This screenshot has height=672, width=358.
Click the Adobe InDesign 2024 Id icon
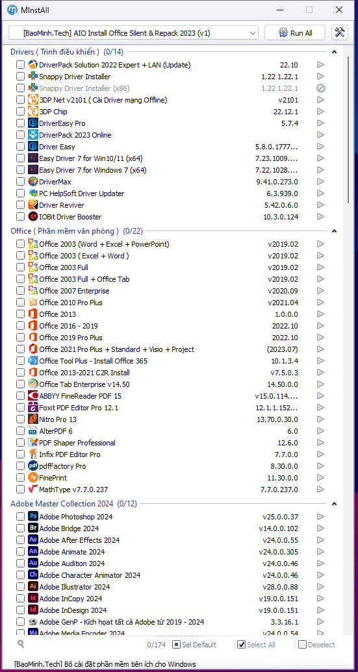33,610
